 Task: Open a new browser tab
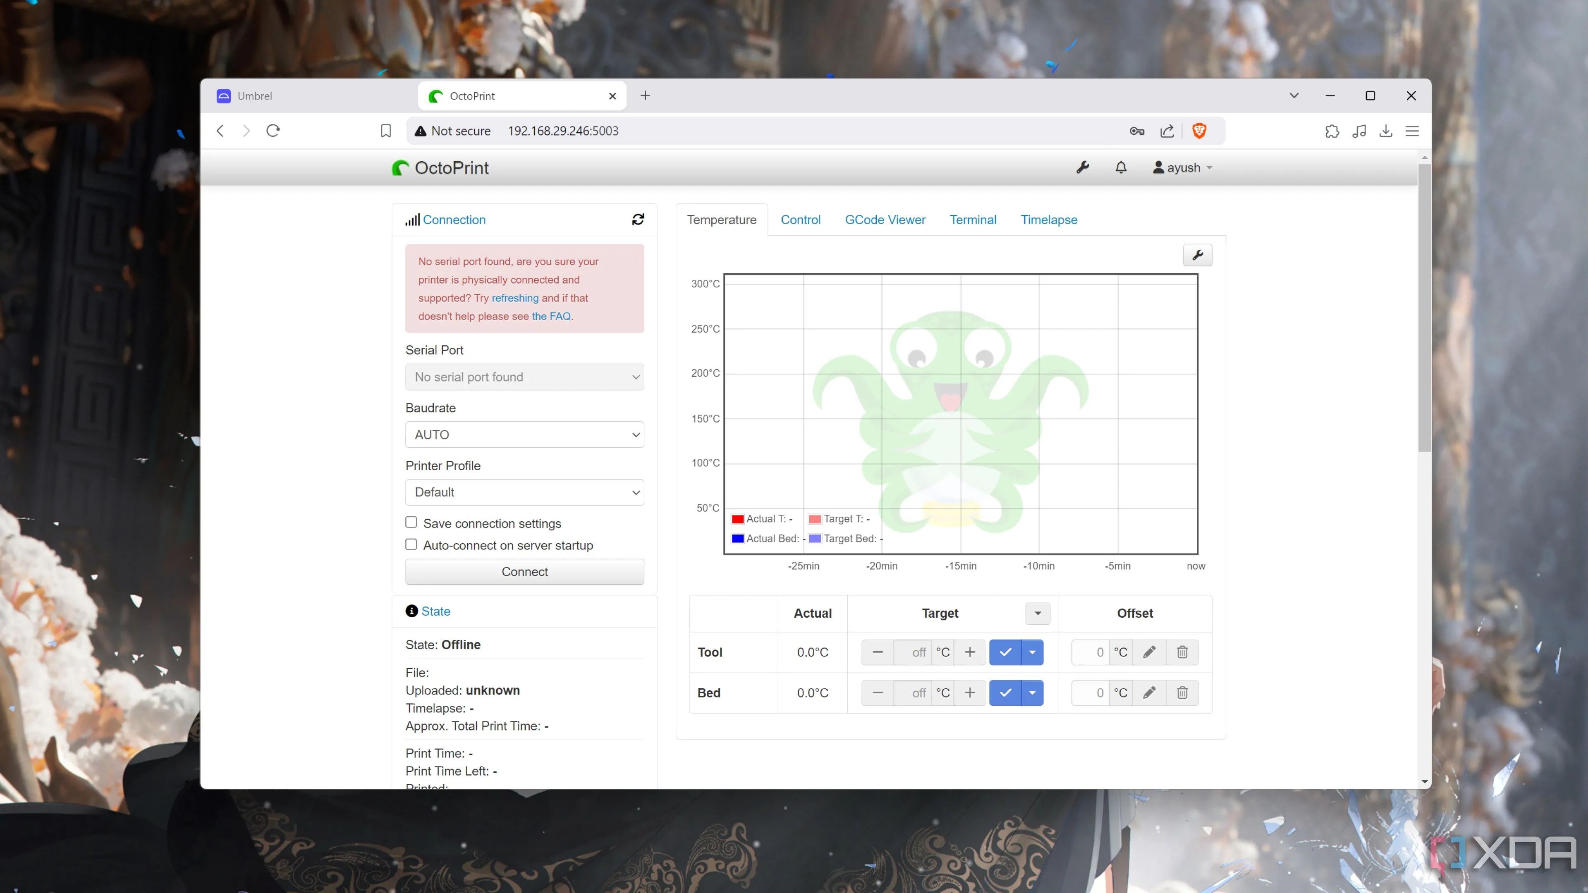tap(645, 96)
